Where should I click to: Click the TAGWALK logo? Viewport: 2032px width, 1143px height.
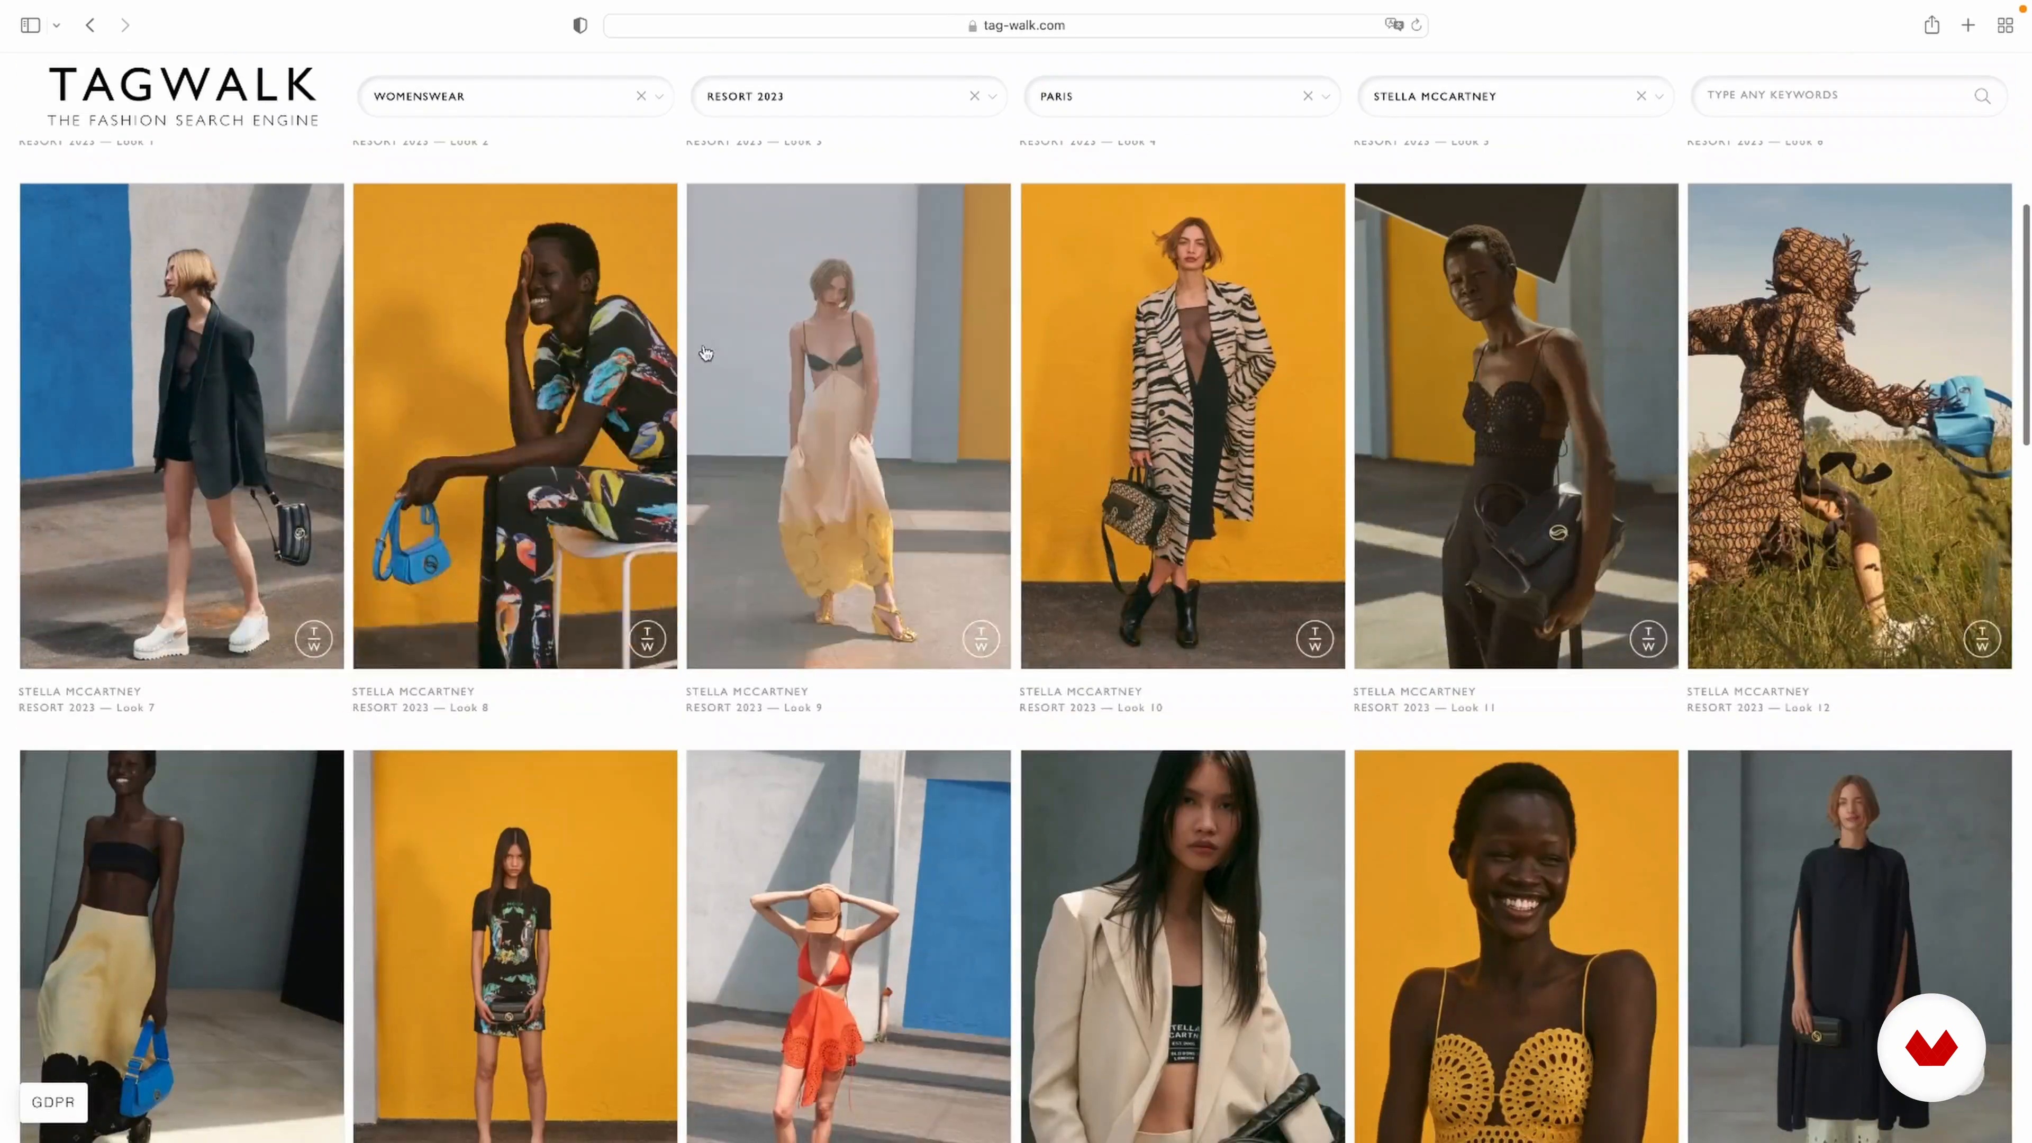[183, 95]
